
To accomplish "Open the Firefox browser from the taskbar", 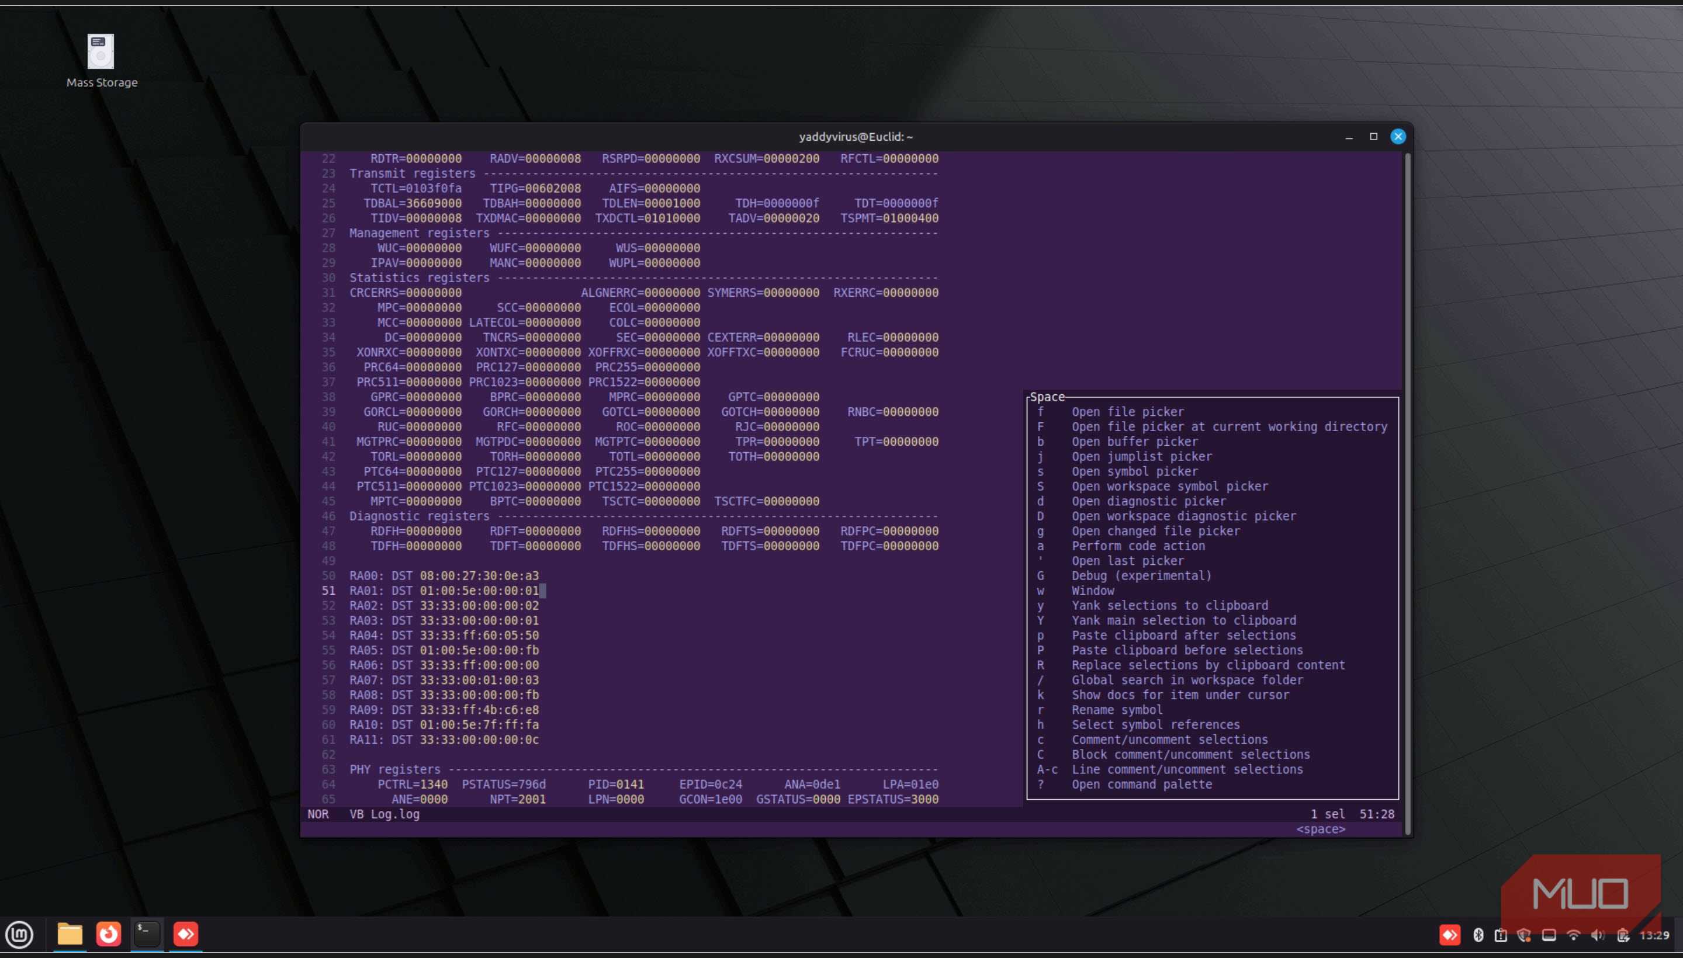I will [x=109, y=933].
